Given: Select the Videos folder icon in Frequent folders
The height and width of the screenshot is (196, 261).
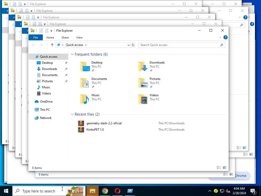Looking at the screenshot, I should pyautogui.click(x=143, y=99).
